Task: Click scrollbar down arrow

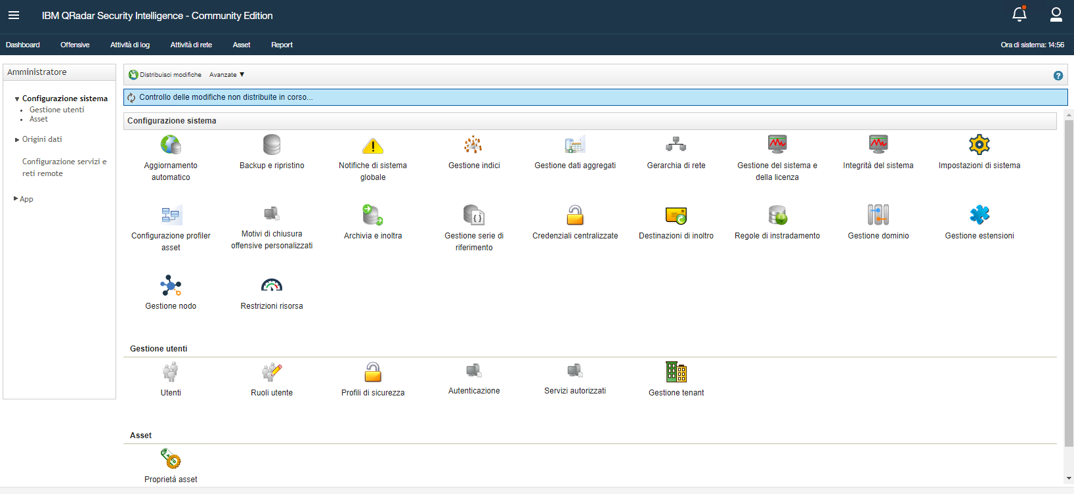Action: [x=1069, y=478]
